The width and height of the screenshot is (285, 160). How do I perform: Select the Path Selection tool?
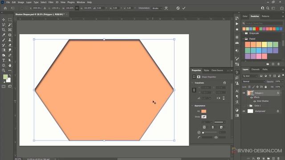click(10, 60)
